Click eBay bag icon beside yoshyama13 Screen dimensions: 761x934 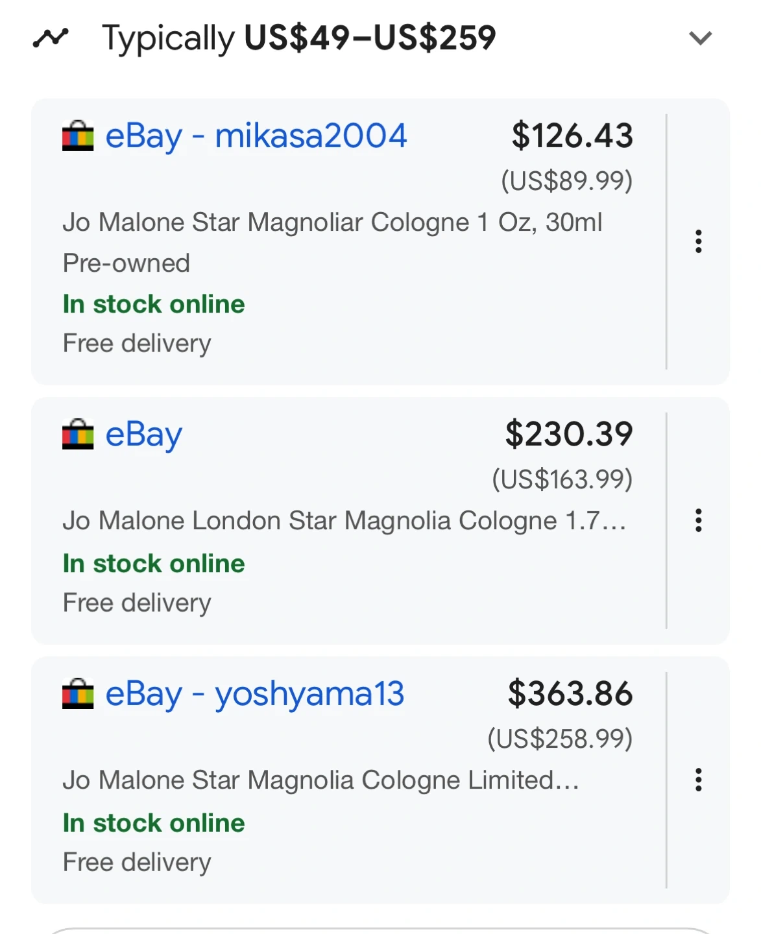pos(78,694)
